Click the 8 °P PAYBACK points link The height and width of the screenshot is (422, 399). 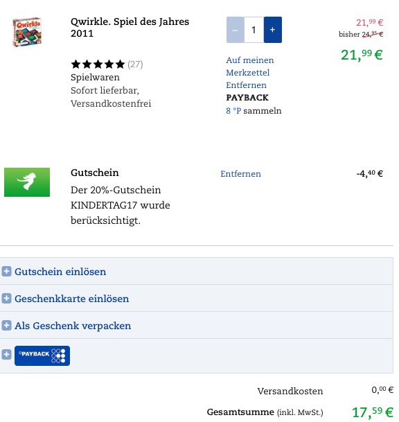point(233,111)
